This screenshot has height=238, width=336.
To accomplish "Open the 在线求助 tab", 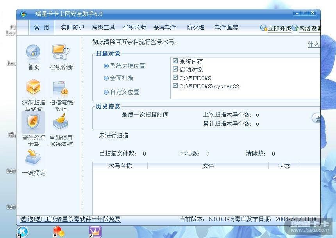I will [134, 27].
